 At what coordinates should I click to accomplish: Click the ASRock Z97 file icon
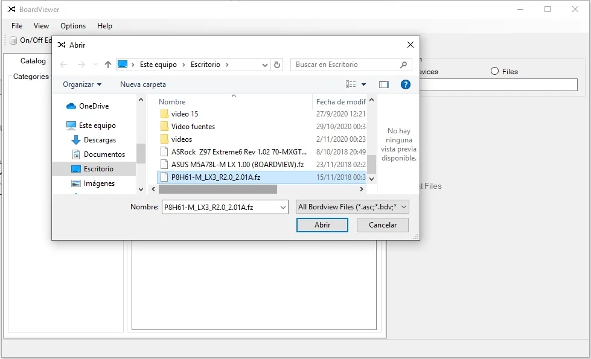point(164,152)
